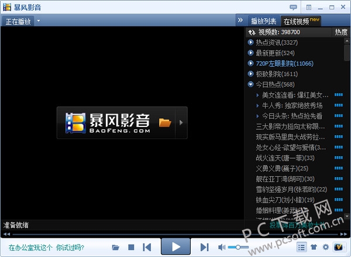The image size is (351, 257).
Task: Open settings with the gear icon
Action: [326, 247]
